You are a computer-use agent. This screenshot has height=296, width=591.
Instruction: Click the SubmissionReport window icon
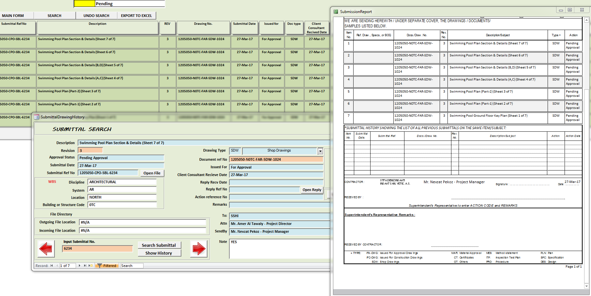coord(336,12)
